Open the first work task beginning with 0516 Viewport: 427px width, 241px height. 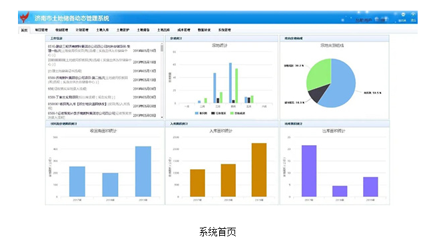tap(89, 51)
